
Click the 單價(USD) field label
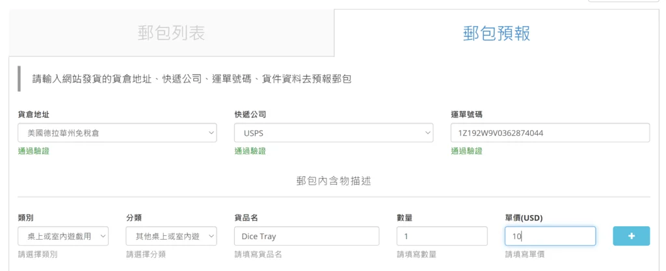click(x=524, y=218)
